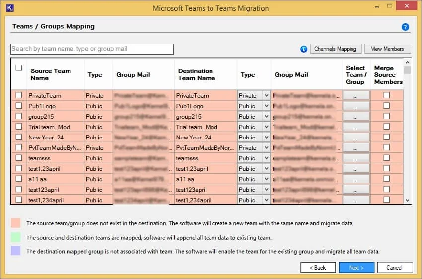422x279 pixels.
Task: Check the New Year_24 source row checkbox
Action: pos(19,137)
